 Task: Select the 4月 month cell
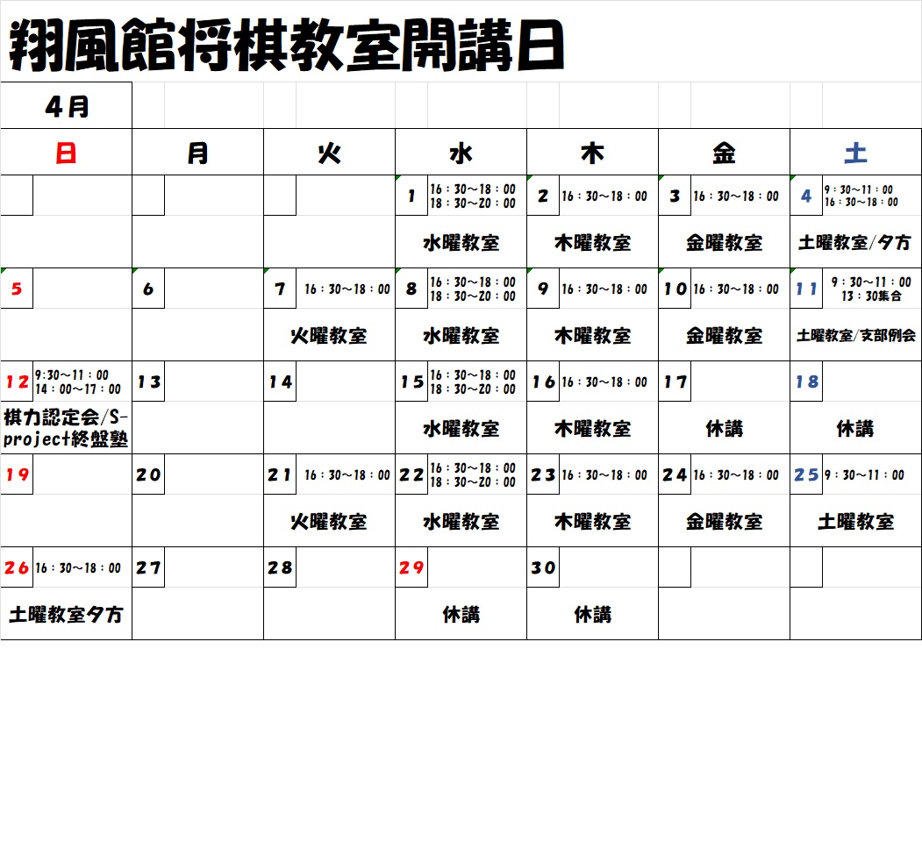point(66,106)
